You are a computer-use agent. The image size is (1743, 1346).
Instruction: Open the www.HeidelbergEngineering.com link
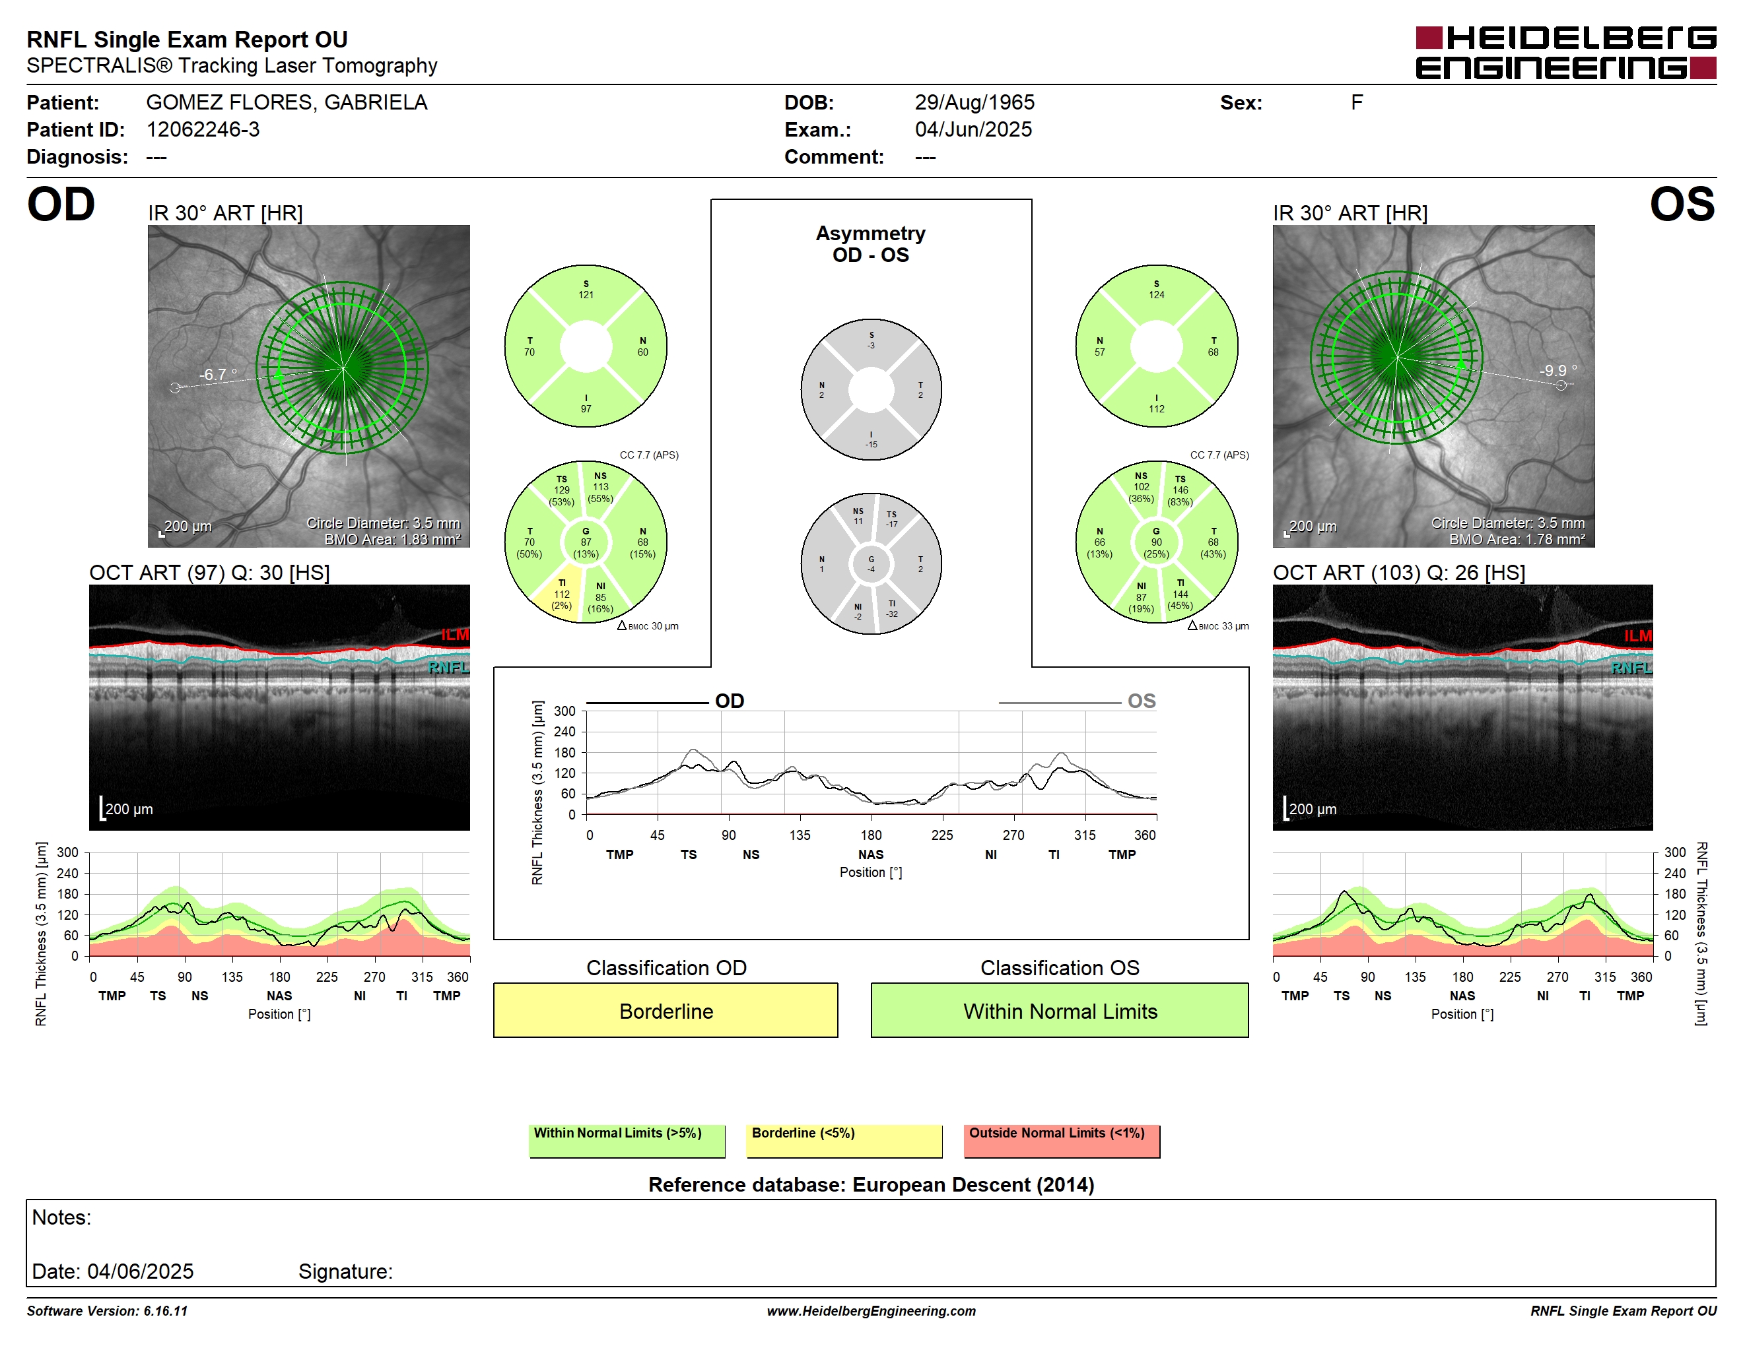coord(872,1311)
